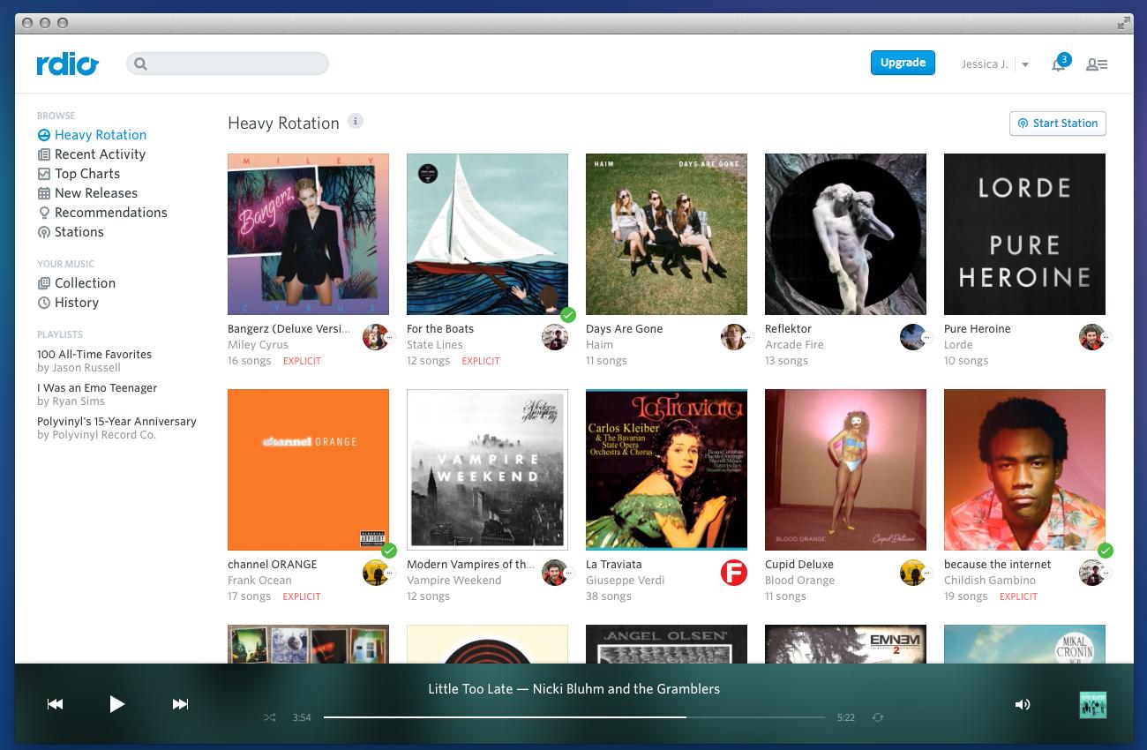Click green checkmark on channel ORANGE
This screenshot has width=1147, height=750.
[x=389, y=551]
